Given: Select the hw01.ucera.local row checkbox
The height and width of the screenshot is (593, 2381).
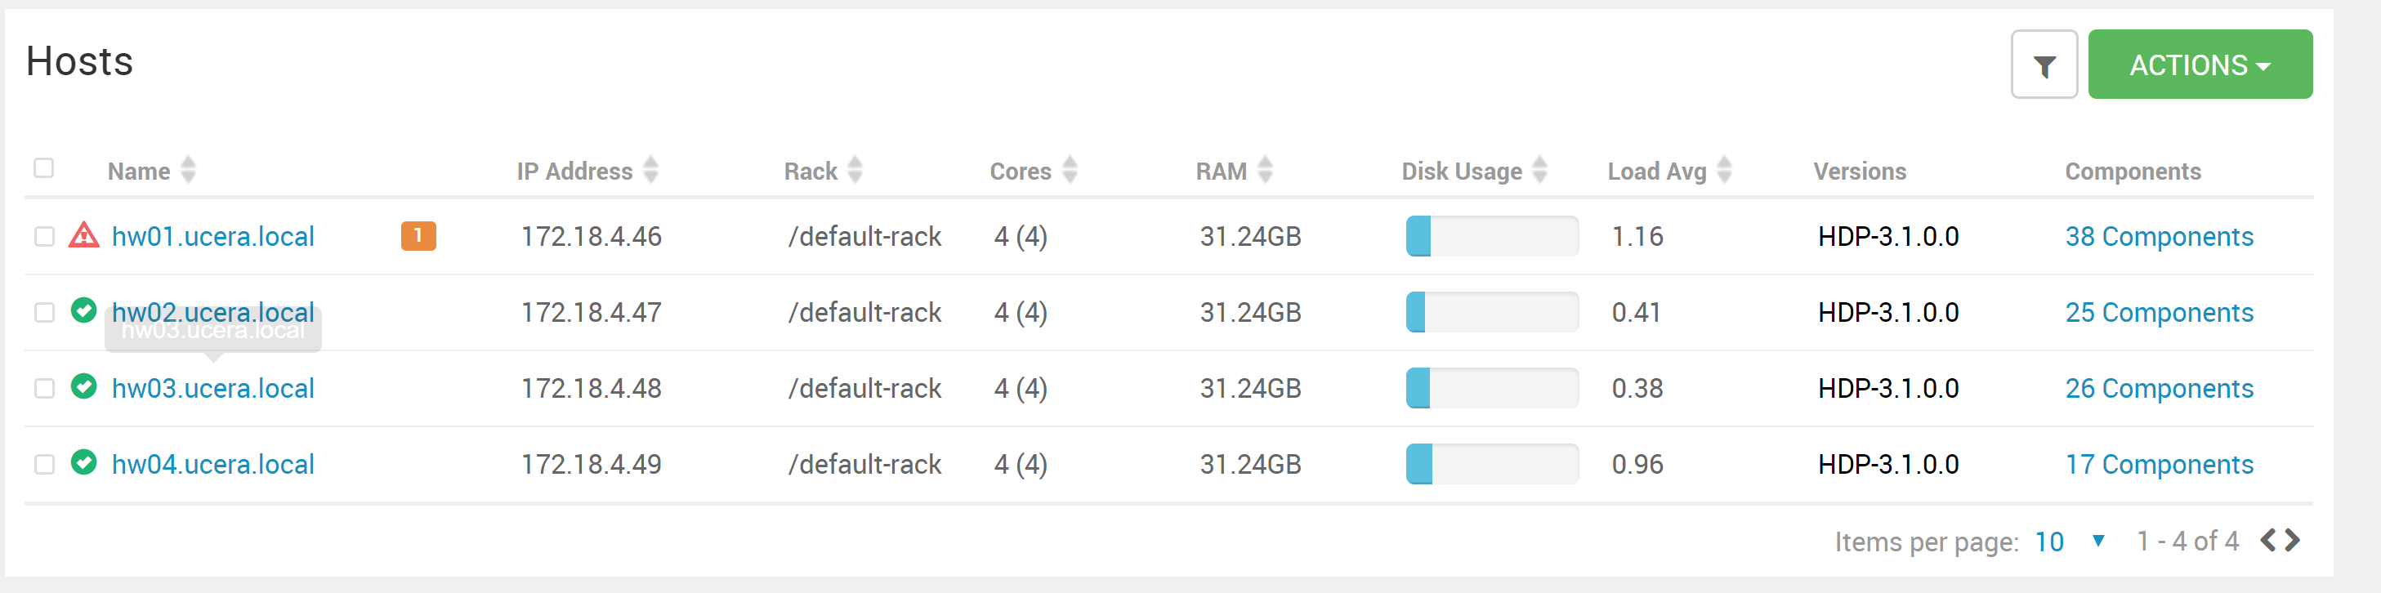Looking at the screenshot, I should pos(43,236).
